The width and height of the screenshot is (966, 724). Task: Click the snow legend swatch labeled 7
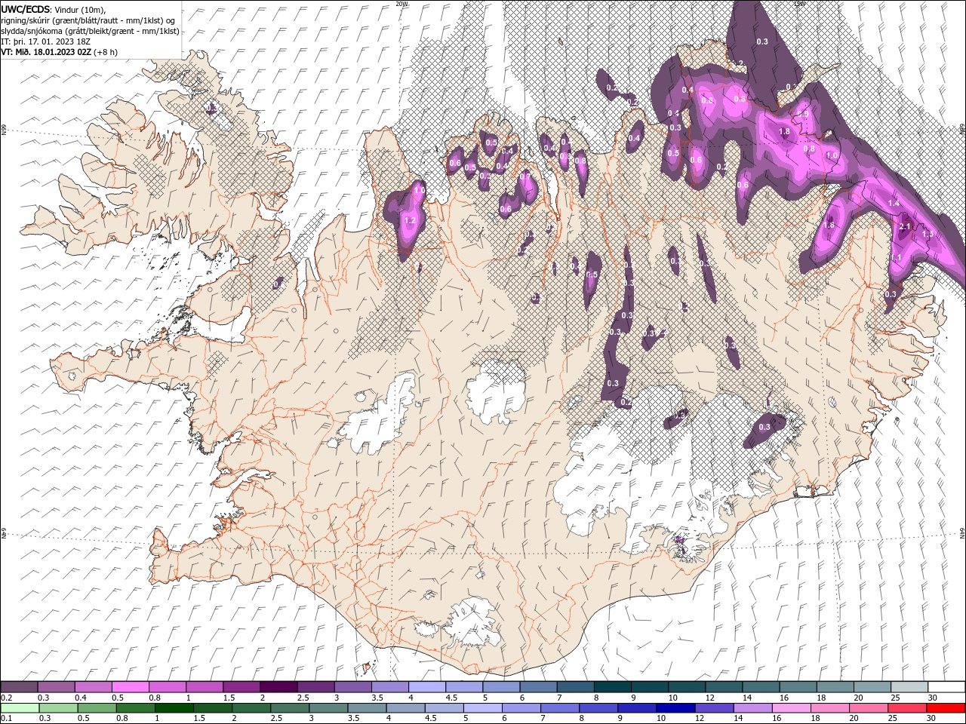(575, 687)
